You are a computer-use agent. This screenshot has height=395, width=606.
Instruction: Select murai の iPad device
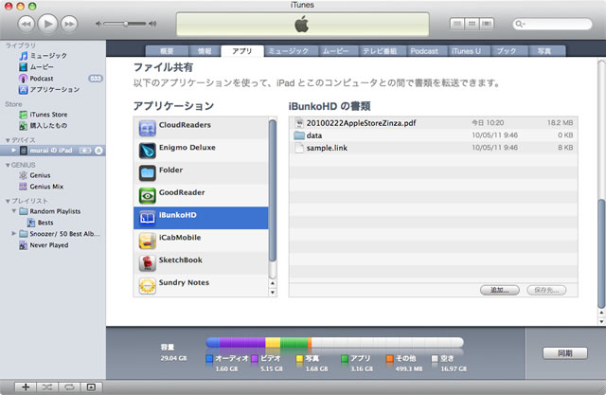53,151
